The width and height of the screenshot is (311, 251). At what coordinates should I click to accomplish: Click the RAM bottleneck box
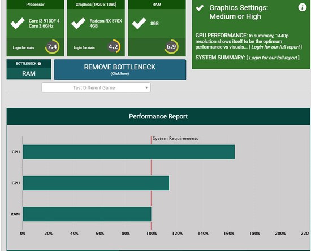tap(29, 69)
